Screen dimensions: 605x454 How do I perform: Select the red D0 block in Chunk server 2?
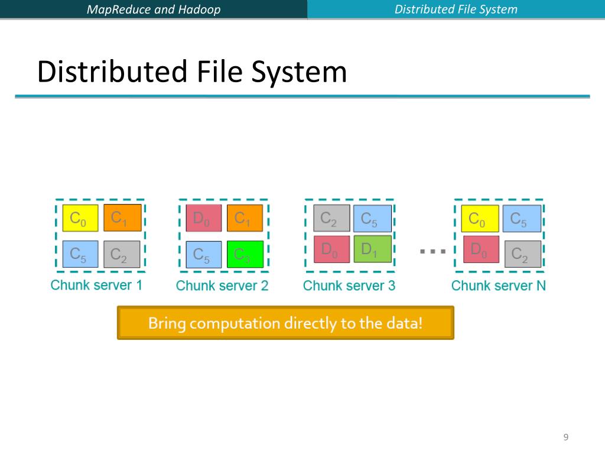click(x=204, y=218)
